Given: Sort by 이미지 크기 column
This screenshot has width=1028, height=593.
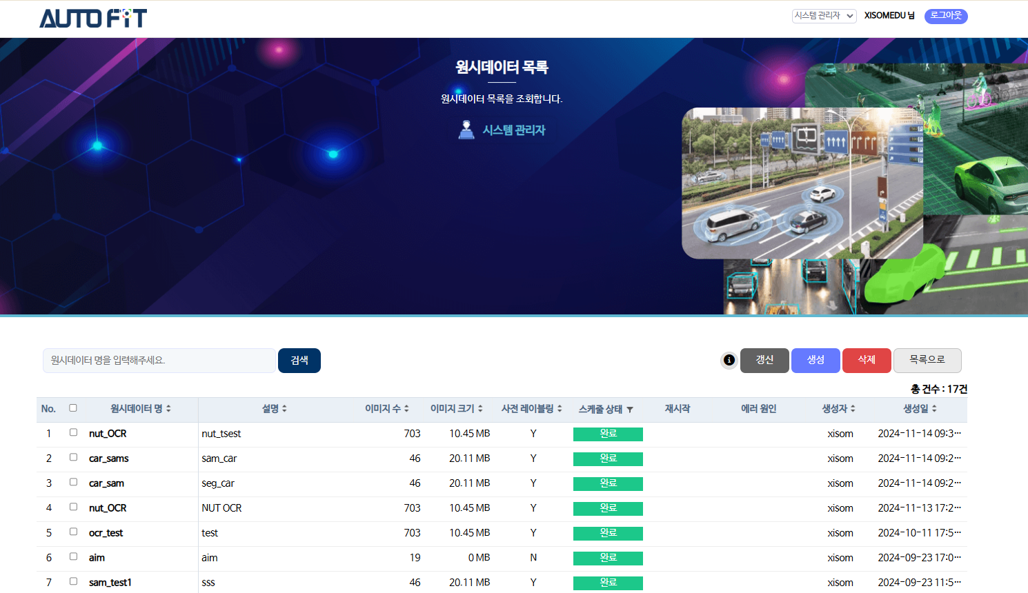Looking at the screenshot, I should click(480, 409).
